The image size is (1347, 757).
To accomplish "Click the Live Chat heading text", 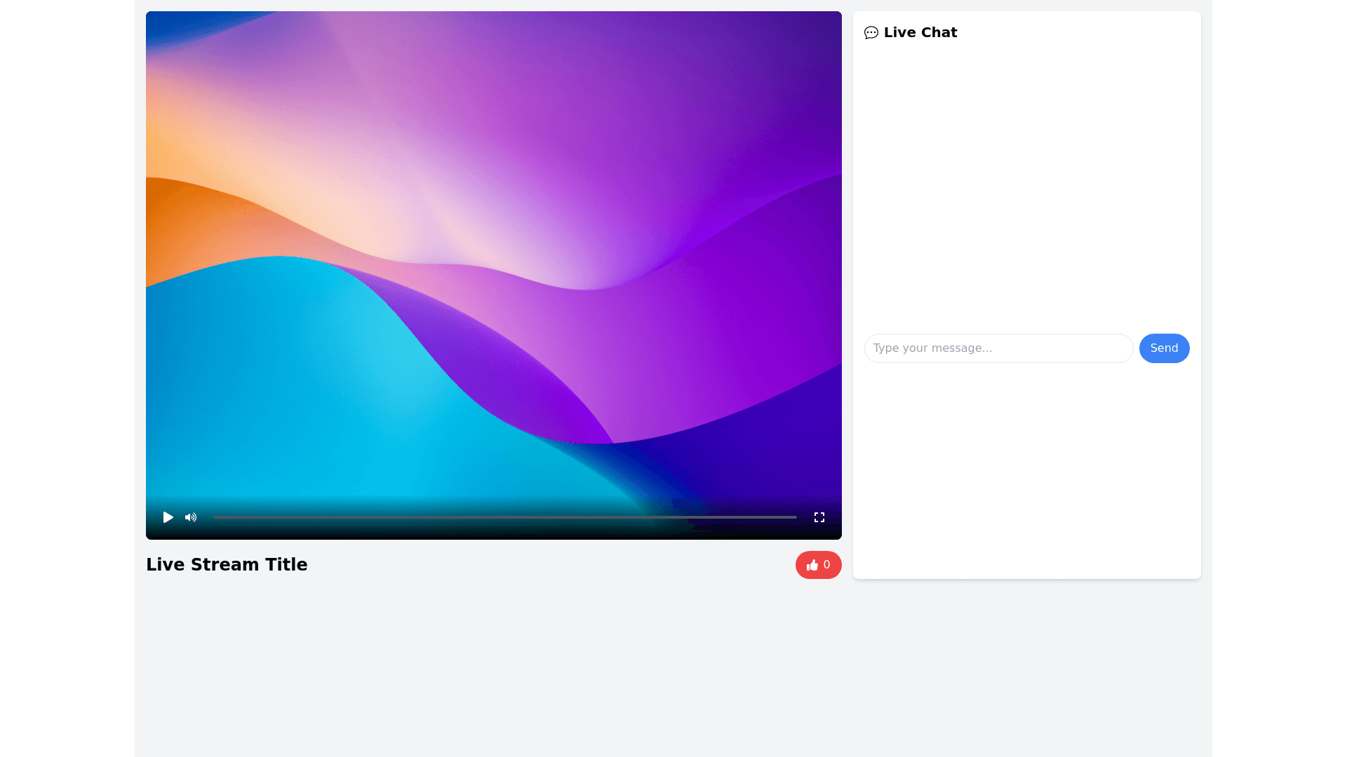I will pyautogui.click(x=920, y=33).
